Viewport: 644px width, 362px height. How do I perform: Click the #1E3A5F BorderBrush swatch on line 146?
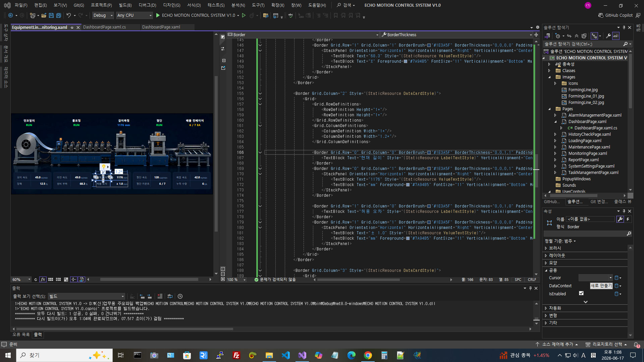(429, 45)
